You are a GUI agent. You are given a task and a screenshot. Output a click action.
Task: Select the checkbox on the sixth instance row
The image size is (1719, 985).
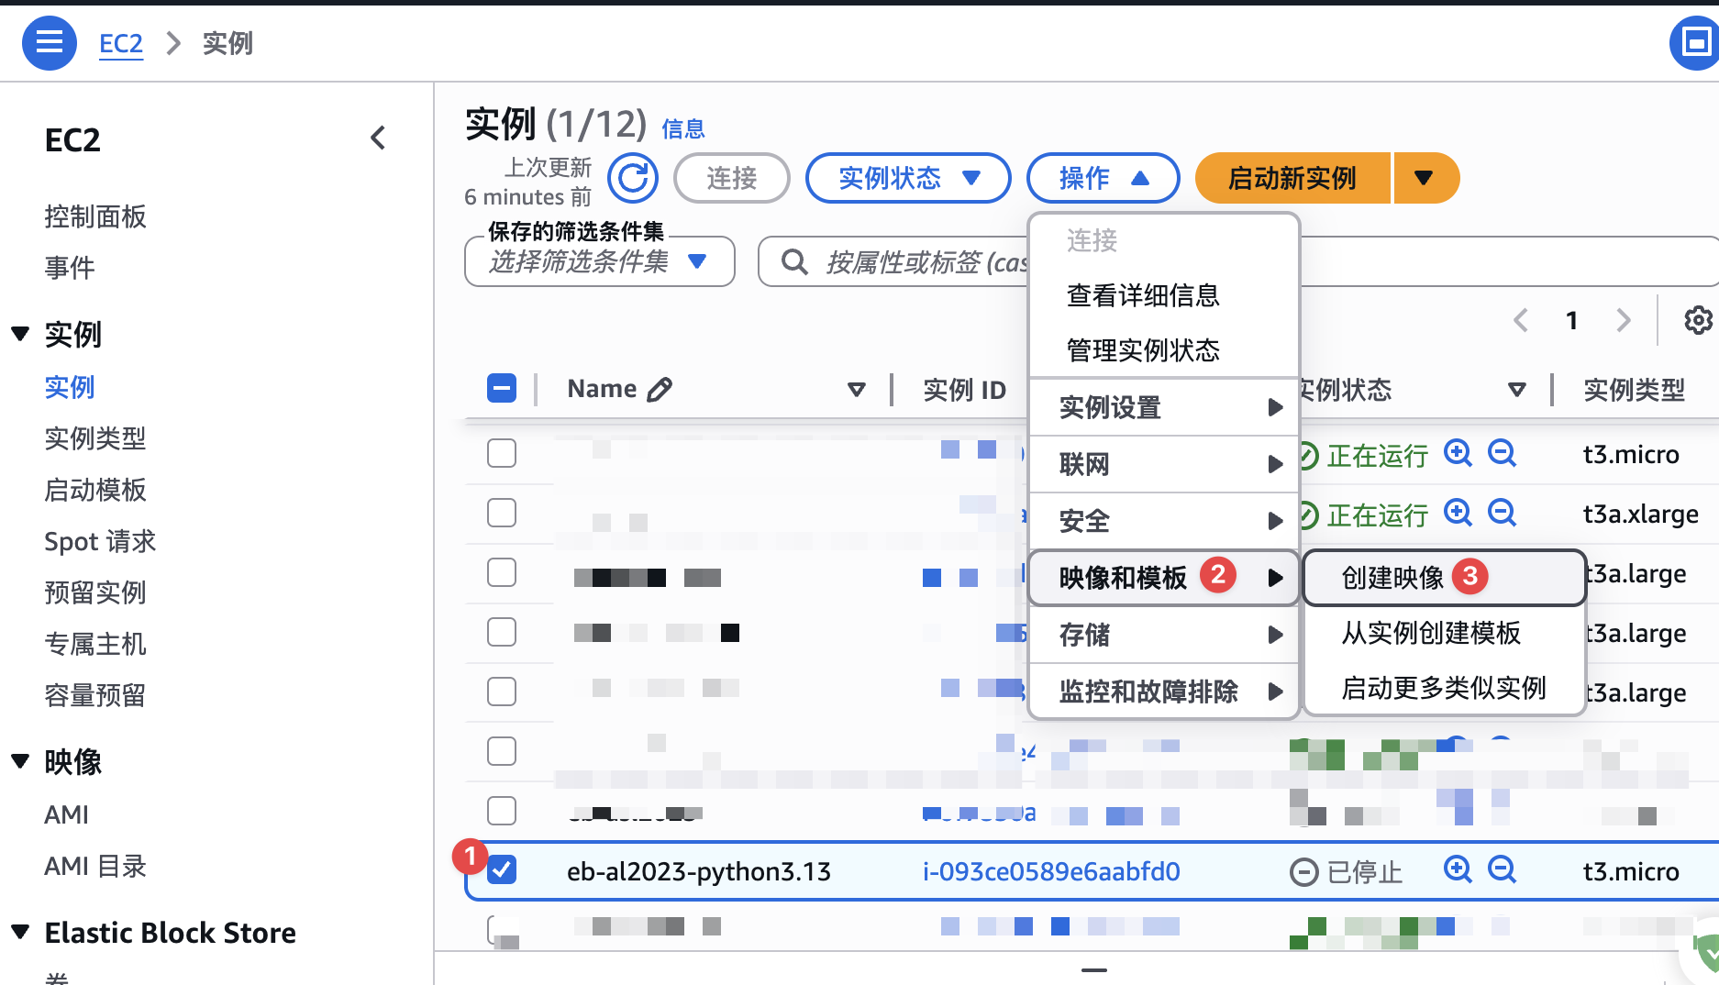point(502,751)
